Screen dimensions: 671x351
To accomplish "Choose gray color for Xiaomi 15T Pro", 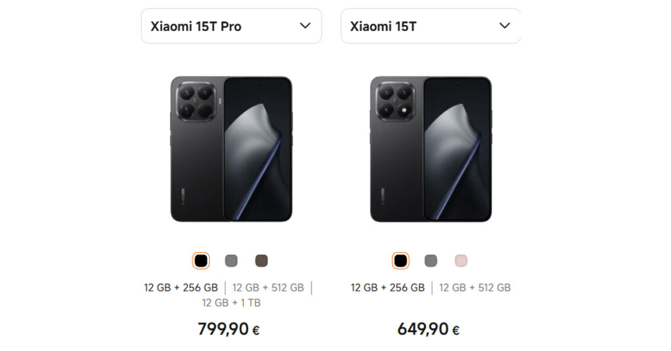I will click(x=231, y=261).
